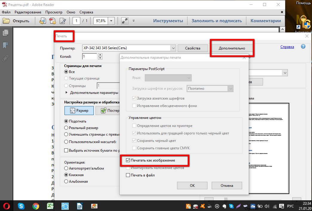The image size is (312, 211).
Task: Click the read mode arrows icon
Action: pyautogui.click(x=125, y=21)
